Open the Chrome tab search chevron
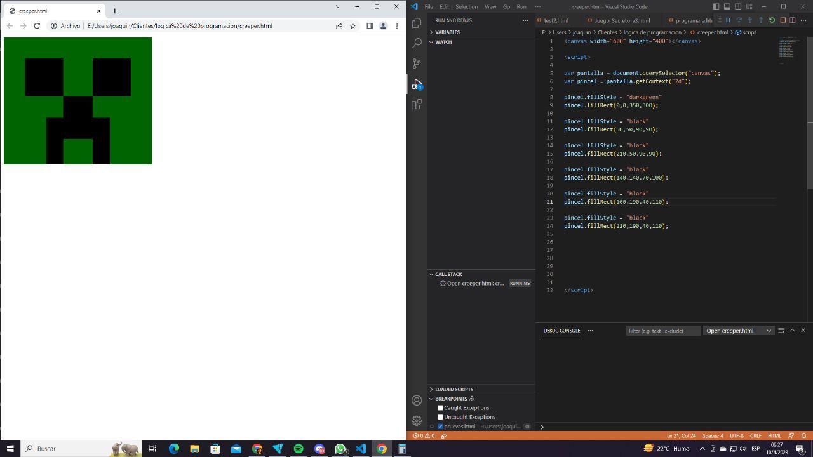This screenshot has height=457, width=813. coord(338,6)
